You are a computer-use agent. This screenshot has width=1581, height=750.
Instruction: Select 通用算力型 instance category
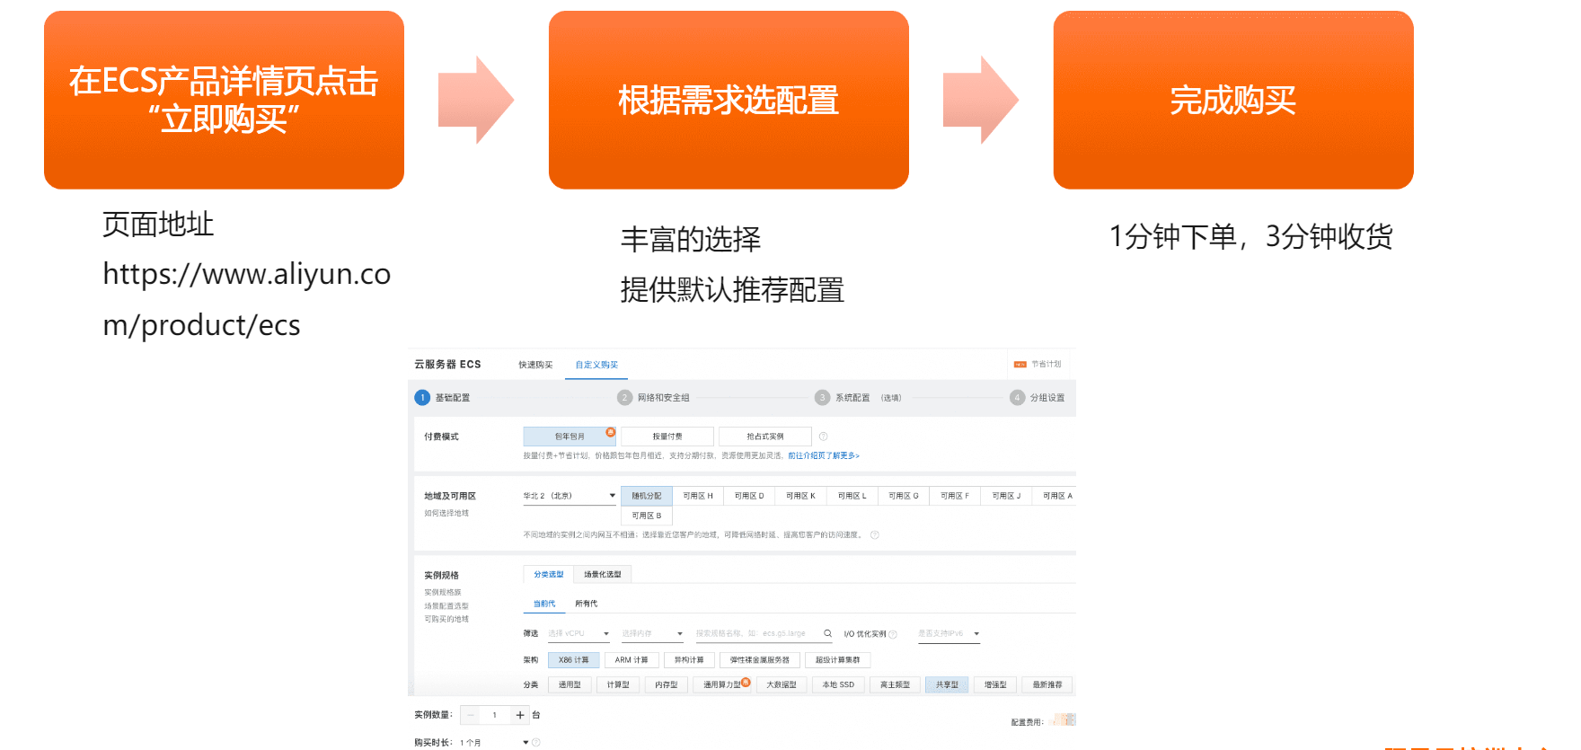pos(723,685)
